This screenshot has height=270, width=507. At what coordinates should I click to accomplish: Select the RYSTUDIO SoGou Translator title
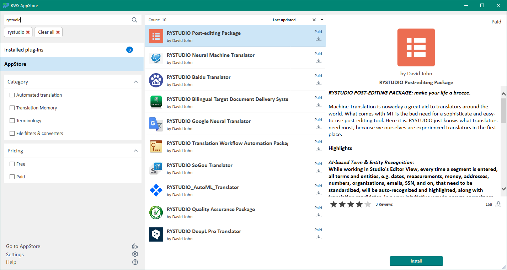[x=199, y=165]
